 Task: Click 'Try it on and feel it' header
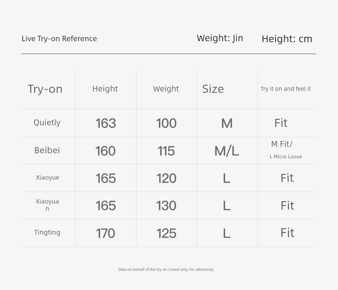pos(286,89)
